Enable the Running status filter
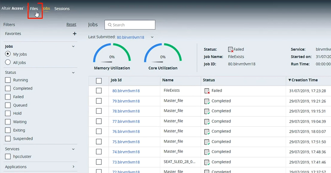331x173 pixels. (x=8, y=80)
